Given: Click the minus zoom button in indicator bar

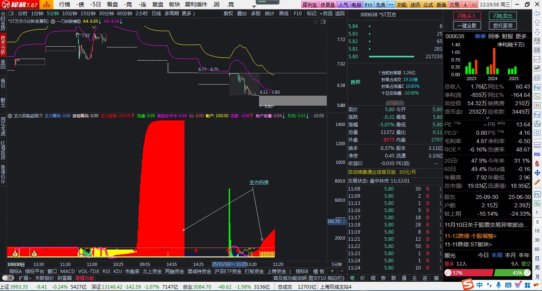Looking at the screenshot, I should 341,271.
